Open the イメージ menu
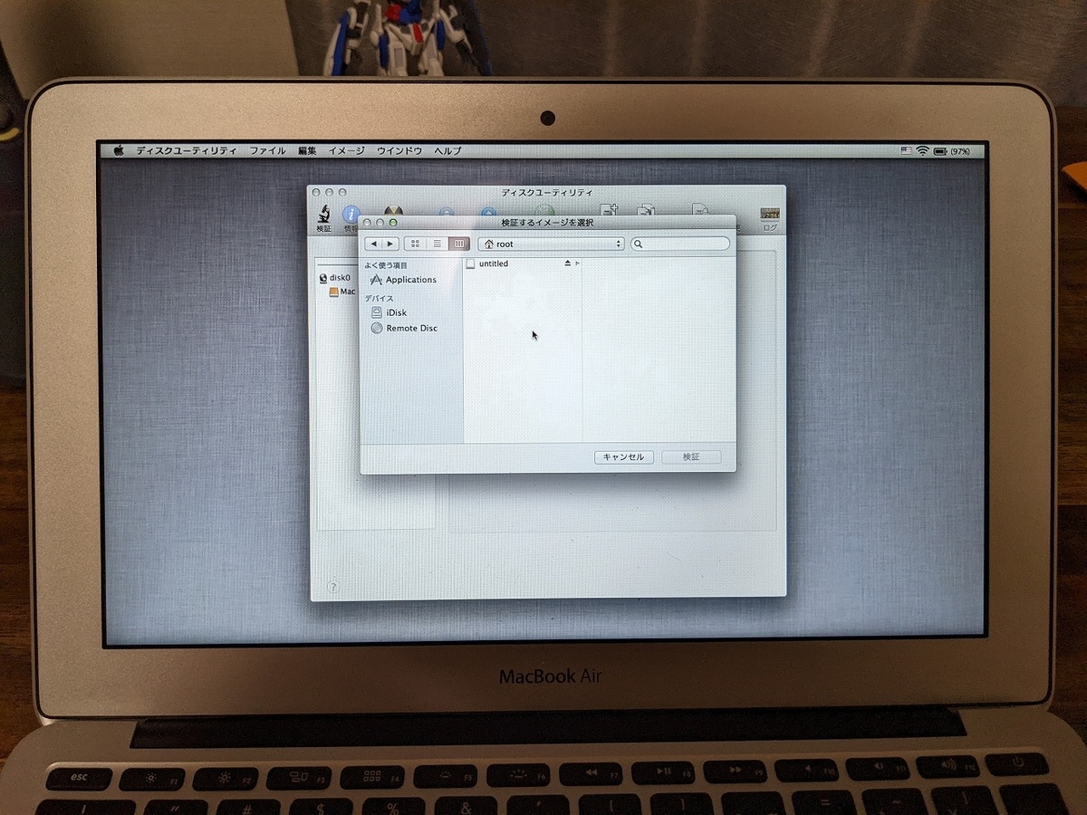 coord(346,151)
